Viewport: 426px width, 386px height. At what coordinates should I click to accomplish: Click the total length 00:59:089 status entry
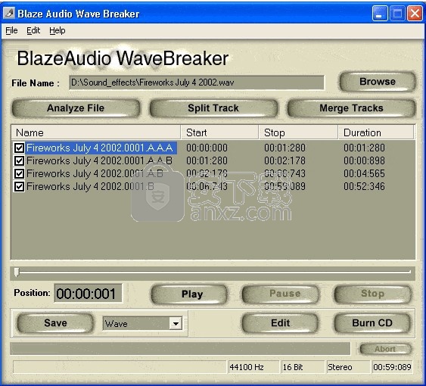392,367
